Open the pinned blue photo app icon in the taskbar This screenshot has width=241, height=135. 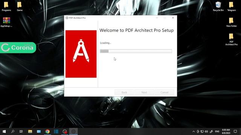(x=39, y=132)
